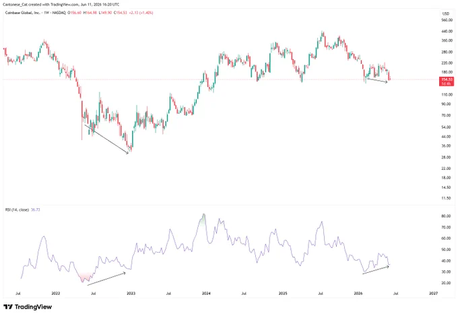Click the close price value C154.53
The image size is (458, 316).
[121, 13]
